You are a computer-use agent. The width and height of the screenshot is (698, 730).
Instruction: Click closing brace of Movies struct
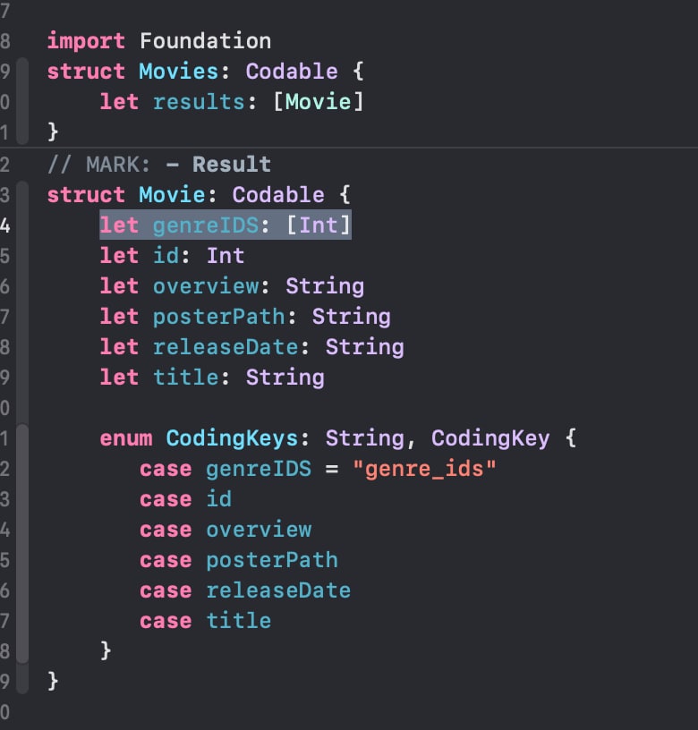pyautogui.click(x=53, y=132)
